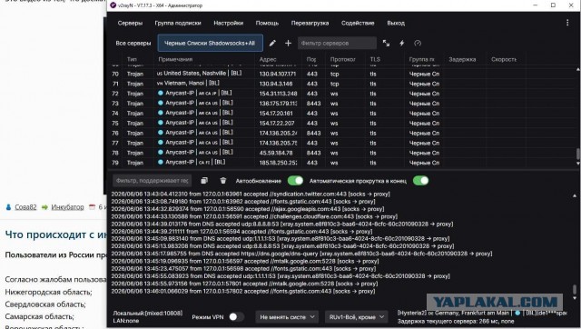The width and height of the screenshot is (581, 329).
Task: Sort by the TLS column header
Action: tap(375, 59)
